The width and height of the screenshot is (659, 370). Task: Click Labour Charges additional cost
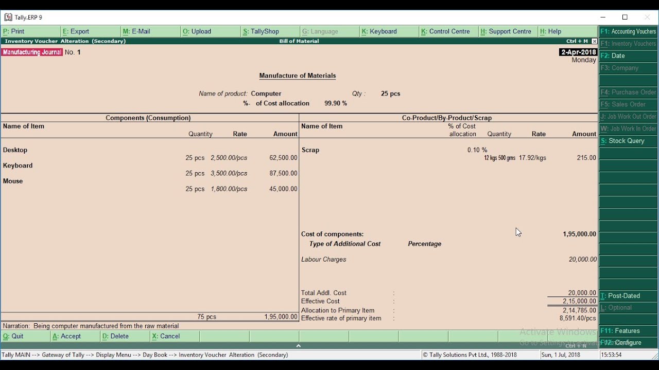pos(323,260)
